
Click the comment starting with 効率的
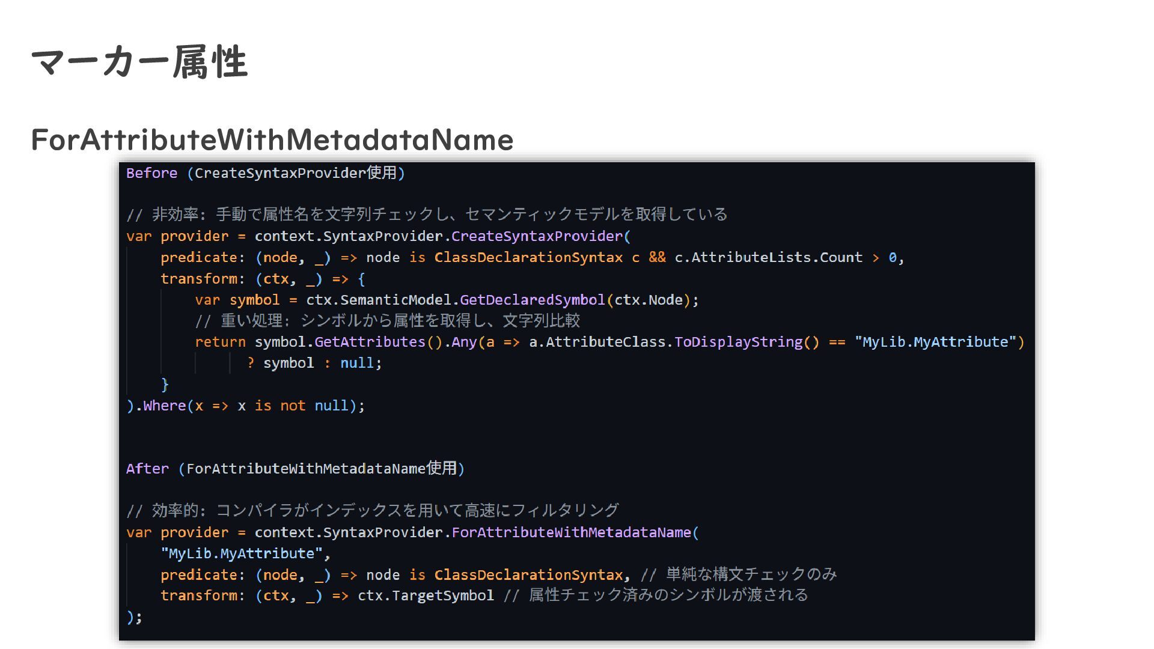[x=373, y=511]
